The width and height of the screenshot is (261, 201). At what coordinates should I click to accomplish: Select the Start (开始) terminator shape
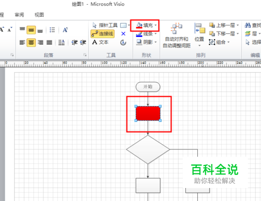tap(148, 87)
